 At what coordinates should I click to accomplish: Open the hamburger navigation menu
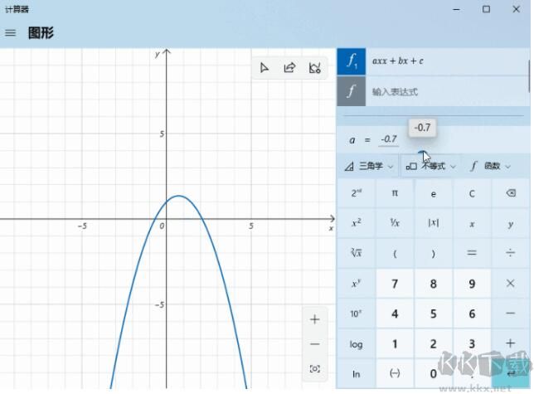[x=10, y=33]
